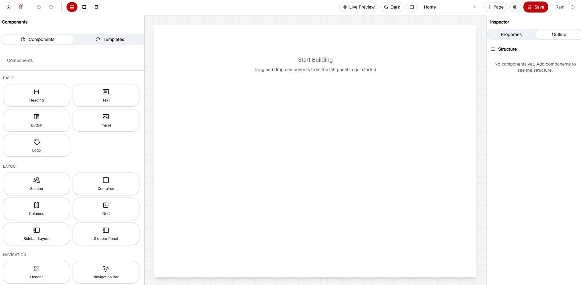
Task: Switch to the Outline tab
Action: coord(559,34)
